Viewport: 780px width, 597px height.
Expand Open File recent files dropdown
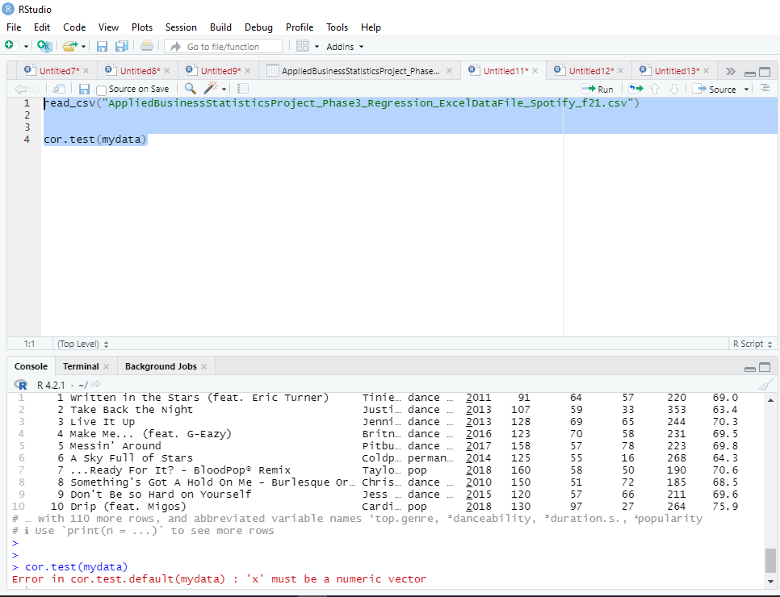pos(82,47)
